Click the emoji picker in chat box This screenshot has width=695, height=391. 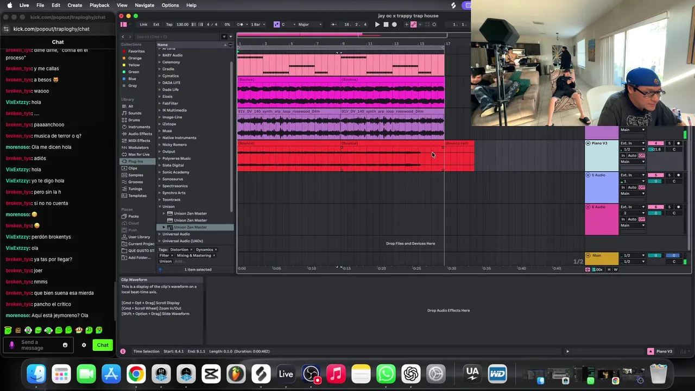[65, 345]
